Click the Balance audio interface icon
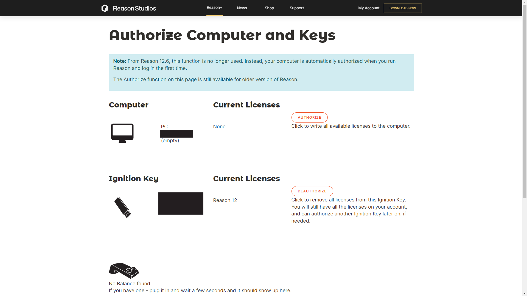The height and width of the screenshot is (296, 527). (x=124, y=271)
